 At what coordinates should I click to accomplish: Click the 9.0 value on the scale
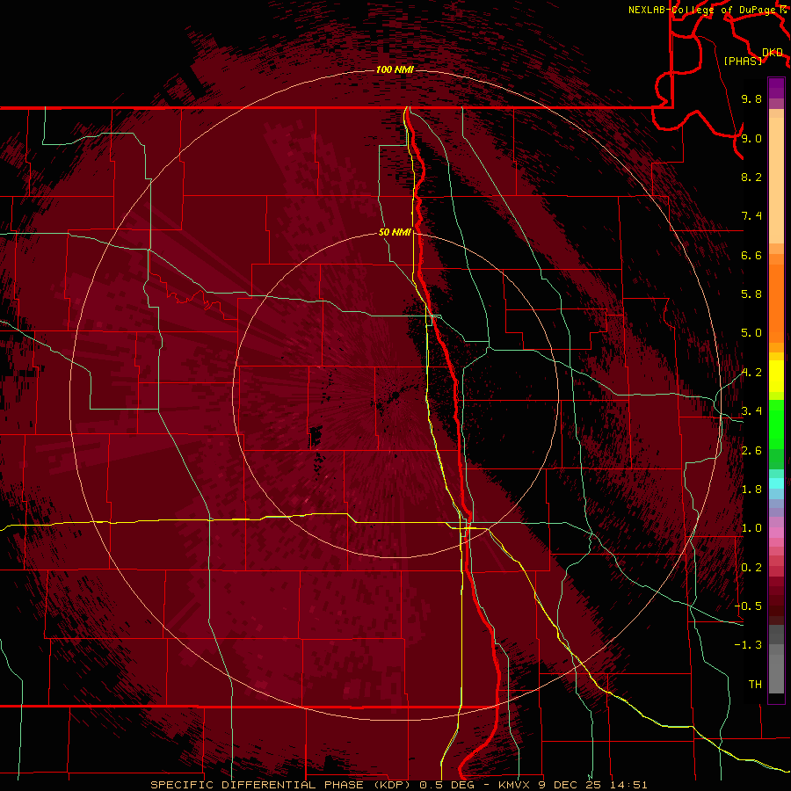pos(751,138)
